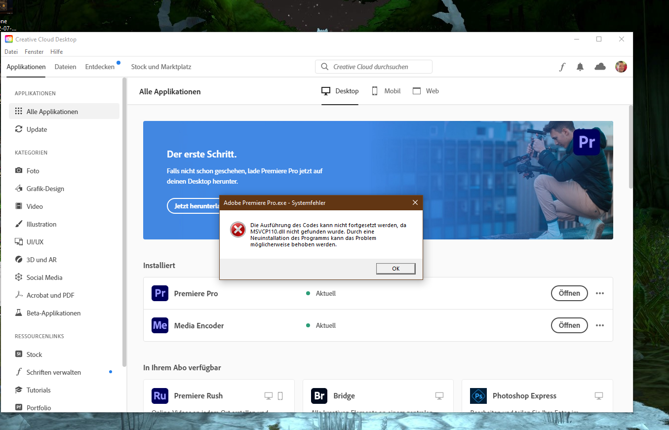This screenshot has height=430, width=669.
Task: Click the "Installiert" section heading
Action: click(x=159, y=265)
